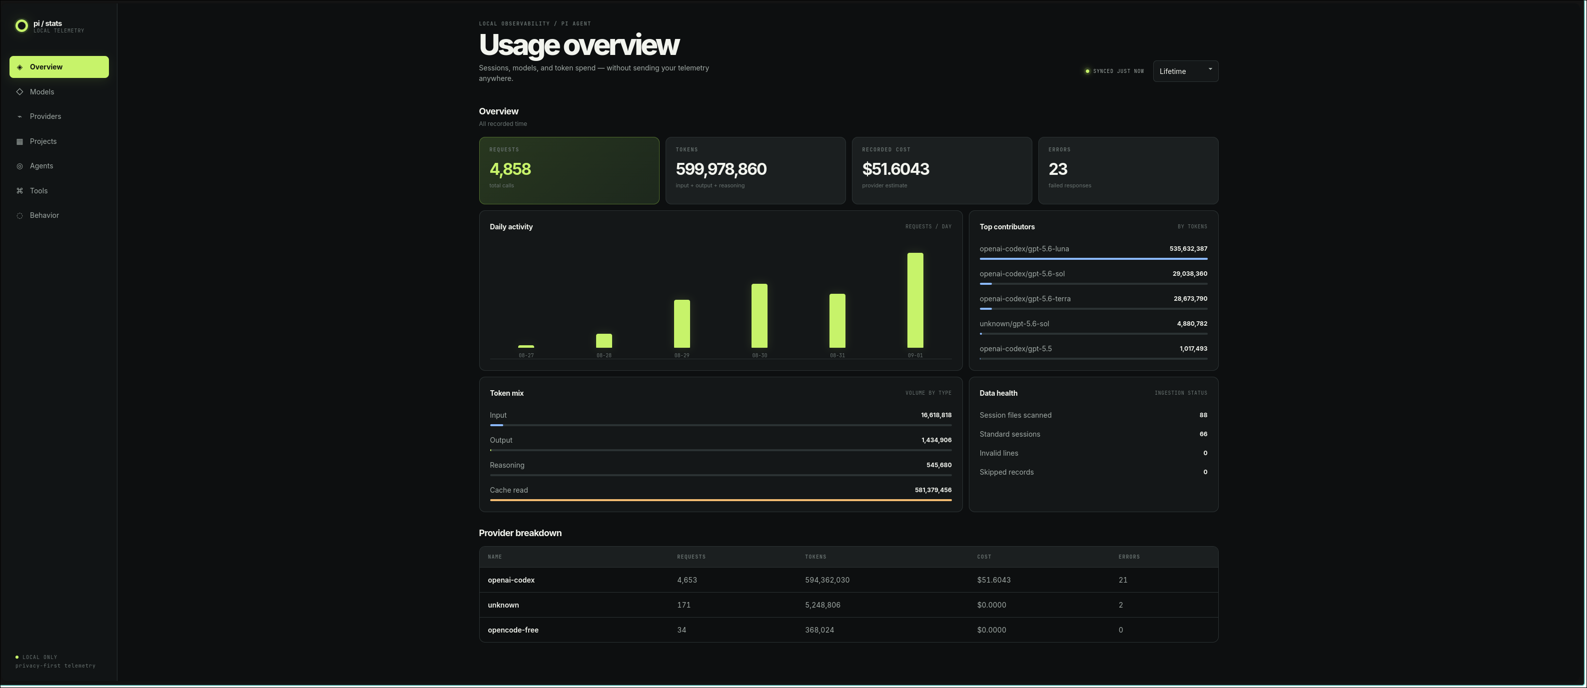Click openai-codex/gpt-5.6-sol contributor name

(x=1022, y=274)
